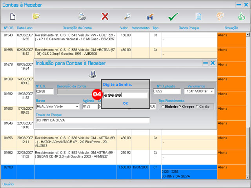Viewport: 251px width, 188px height.
Task: Click the table scrollbar down arrow
Action: (x=247, y=177)
